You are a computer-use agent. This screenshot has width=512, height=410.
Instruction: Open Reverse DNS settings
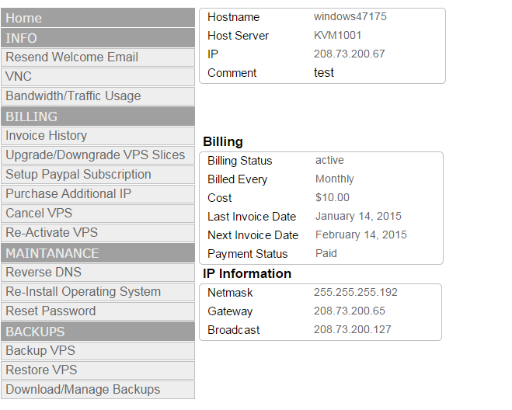pos(98,273)
